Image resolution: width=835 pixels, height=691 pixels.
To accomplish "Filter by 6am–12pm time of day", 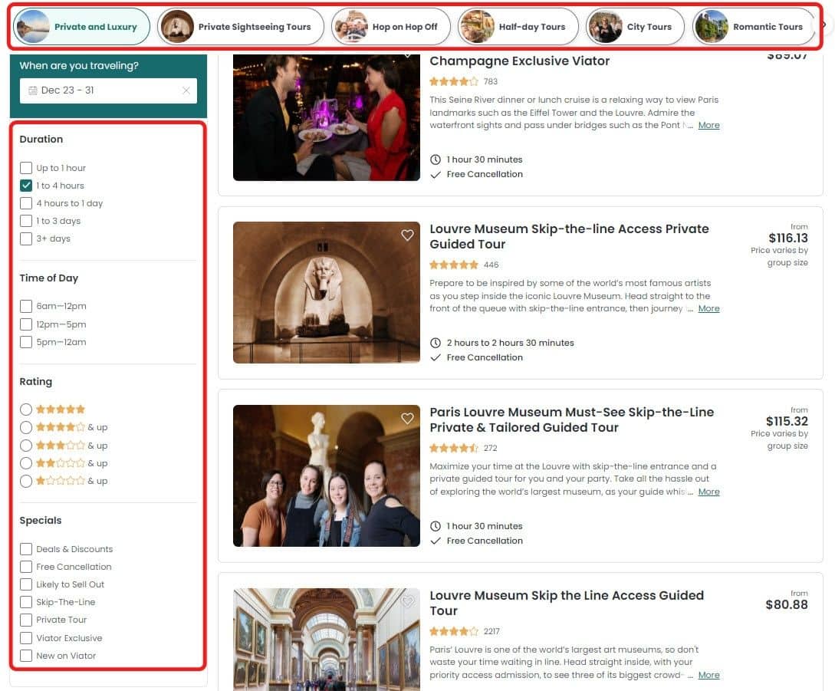I will click(x=25, y=306).
